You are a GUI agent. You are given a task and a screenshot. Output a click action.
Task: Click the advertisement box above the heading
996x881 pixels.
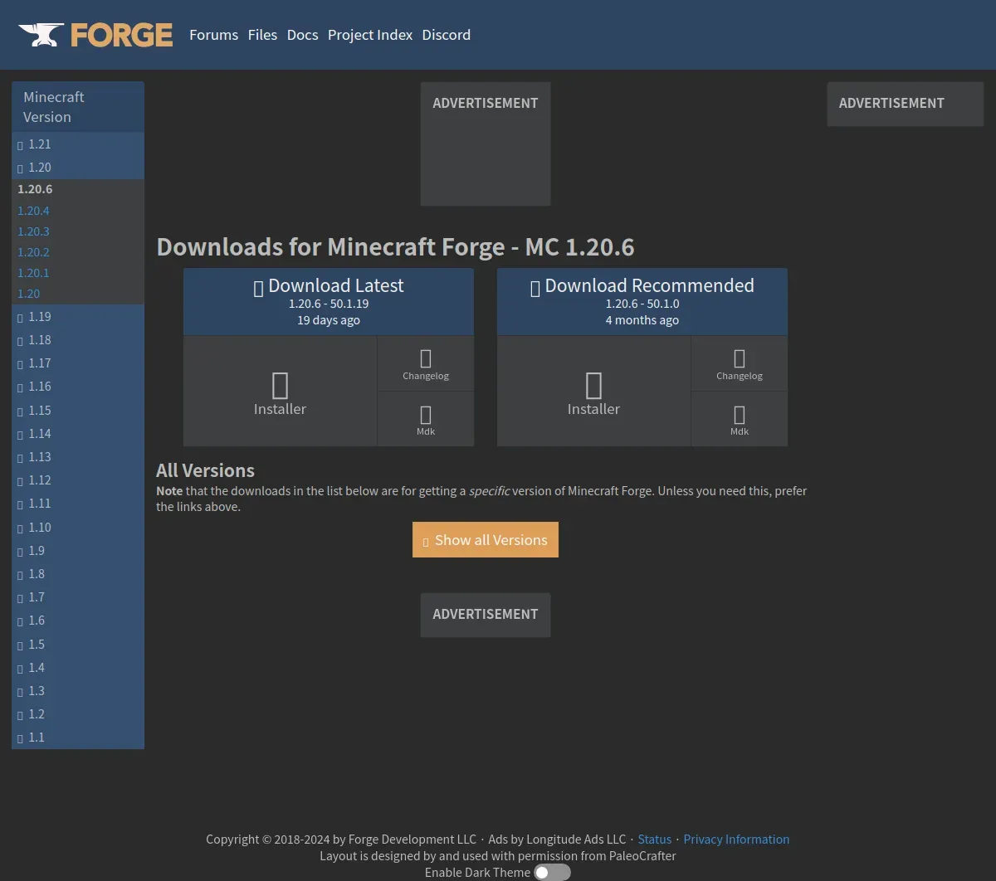(x=486, y=144)
